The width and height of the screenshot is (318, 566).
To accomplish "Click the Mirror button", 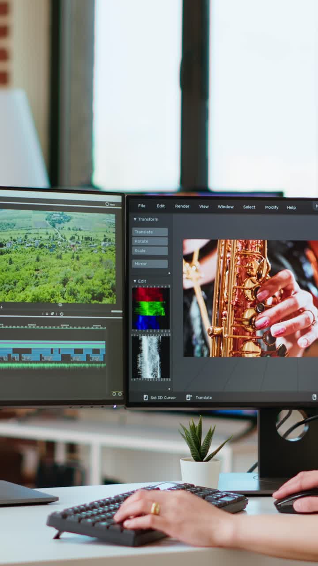I will click(x=150, y=264).
